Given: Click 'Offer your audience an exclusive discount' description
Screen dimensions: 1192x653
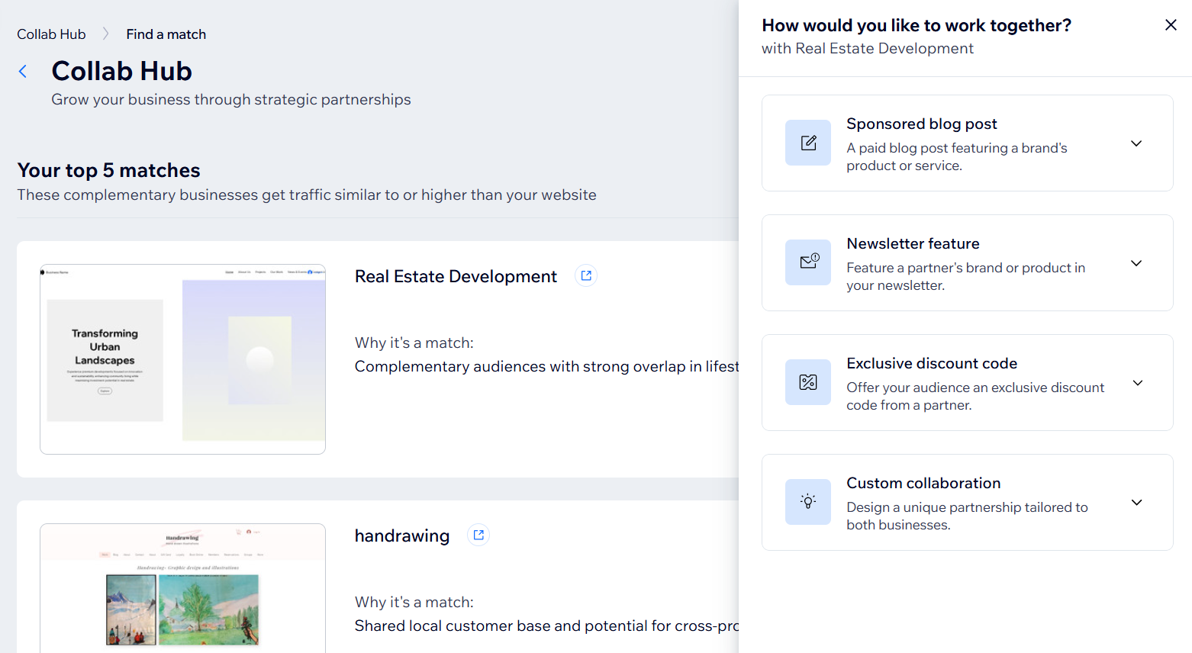Looking at the screenshot, I should tap(975, 388).
